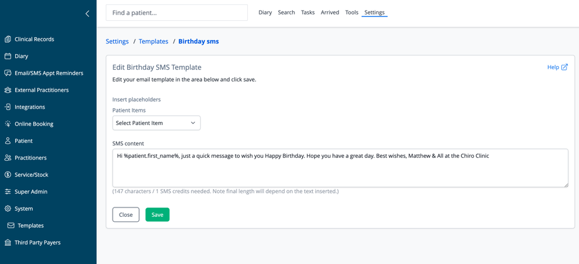
Task: Click the Third Party Payers icon
Action: [x=8, y=243]
